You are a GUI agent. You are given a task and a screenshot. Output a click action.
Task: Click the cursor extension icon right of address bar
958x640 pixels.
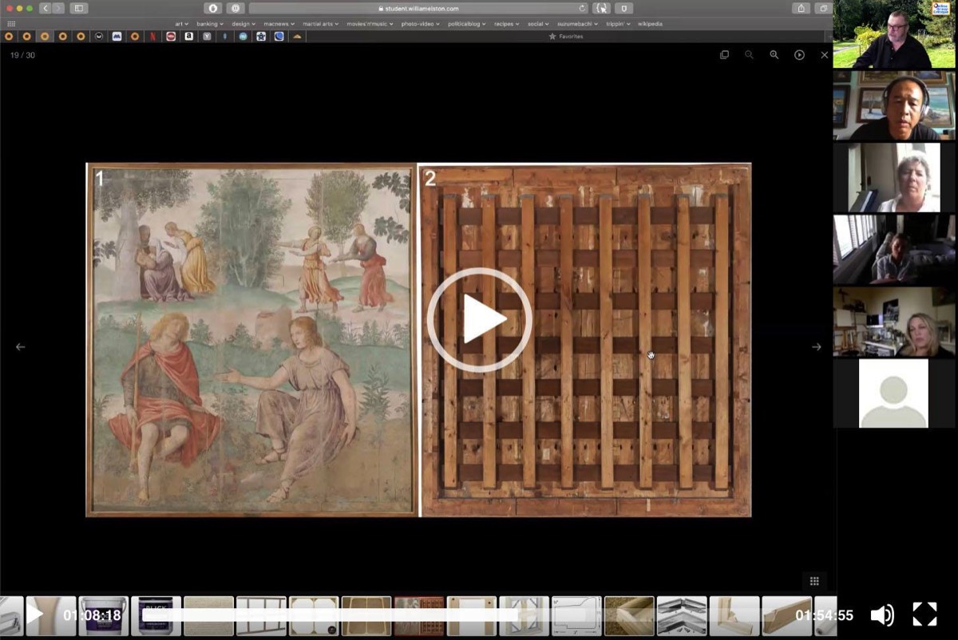(x=602, y=8)
